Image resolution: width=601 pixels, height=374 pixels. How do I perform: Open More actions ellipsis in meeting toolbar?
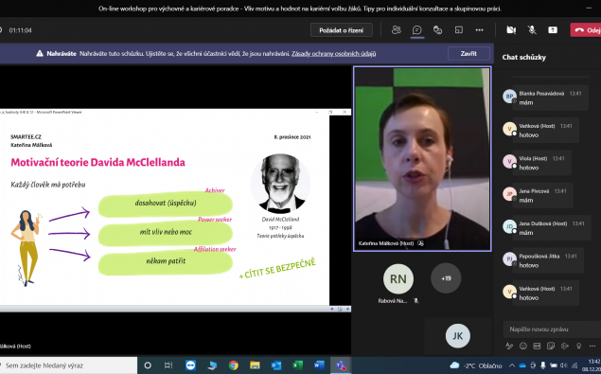point(480,30)
